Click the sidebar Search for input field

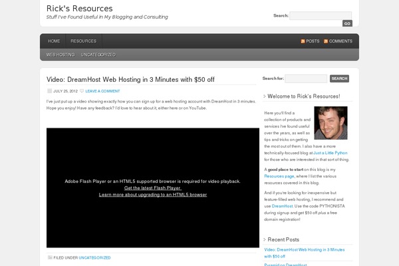306,78
